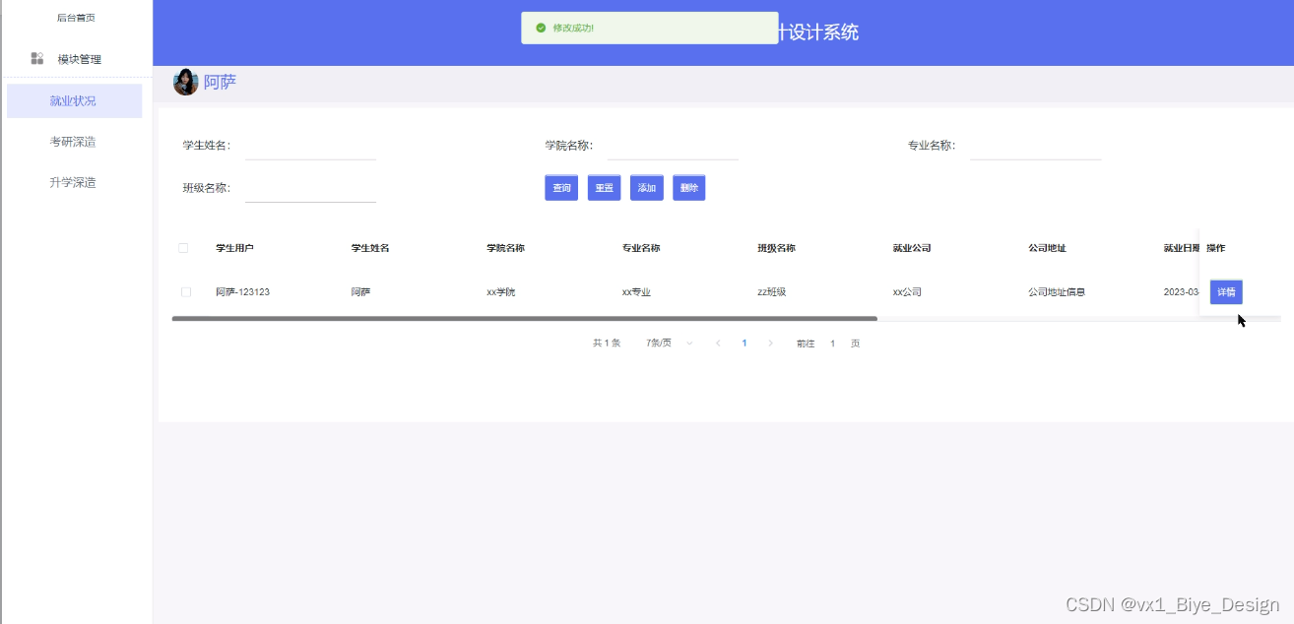Click page number 1 in pagination
The image size is (1294, 624).
tap(744, 343)
